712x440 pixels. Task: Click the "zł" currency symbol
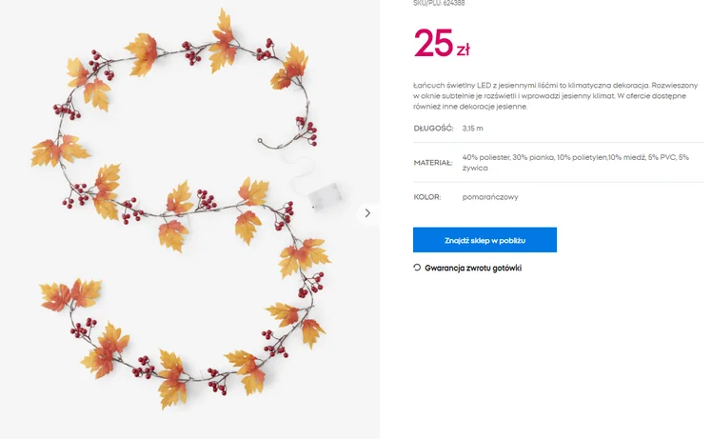pos(463,49)
